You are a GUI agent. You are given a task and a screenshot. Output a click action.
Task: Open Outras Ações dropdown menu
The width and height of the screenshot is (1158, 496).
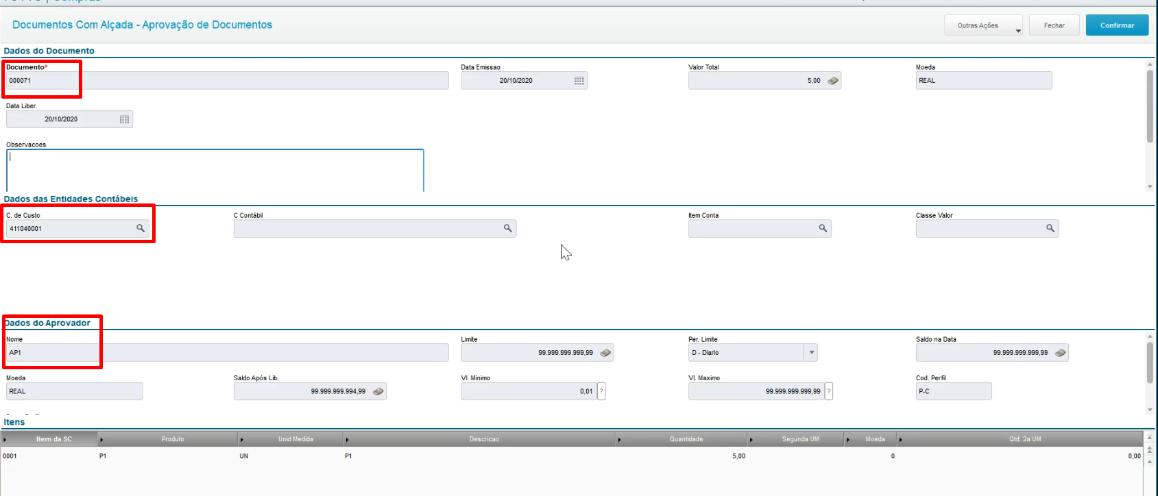pos(983,25)
